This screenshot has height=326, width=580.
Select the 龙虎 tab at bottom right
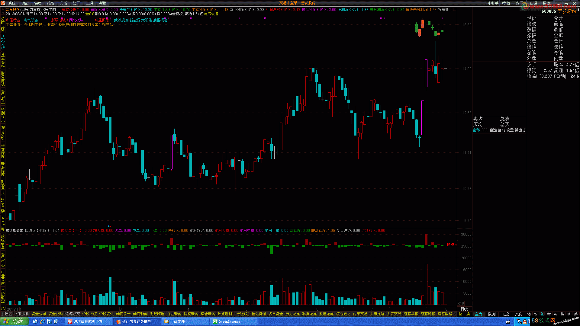tap(505, 314)
